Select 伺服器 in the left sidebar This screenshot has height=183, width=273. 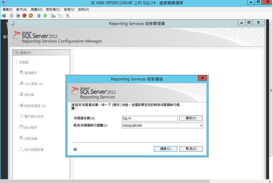pyautogui.click(x=23, y=62)
